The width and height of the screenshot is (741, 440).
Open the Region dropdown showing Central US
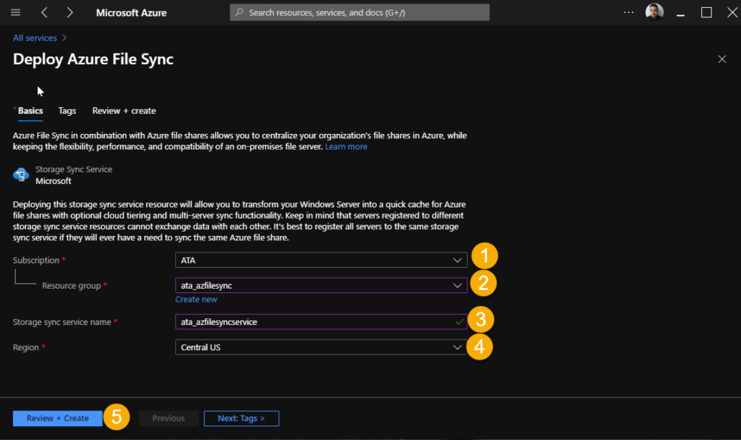click(x=321, y=347)
